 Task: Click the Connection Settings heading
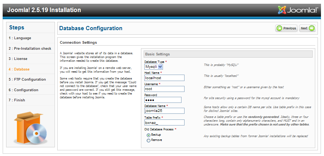(x=78, y=43)
